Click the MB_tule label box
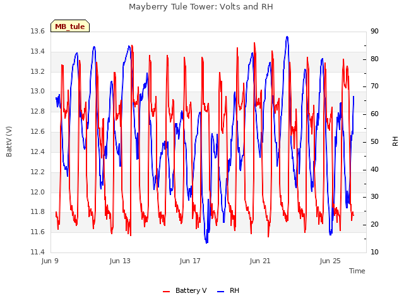This screenshot has height=303, width=404. pos(70,26)
